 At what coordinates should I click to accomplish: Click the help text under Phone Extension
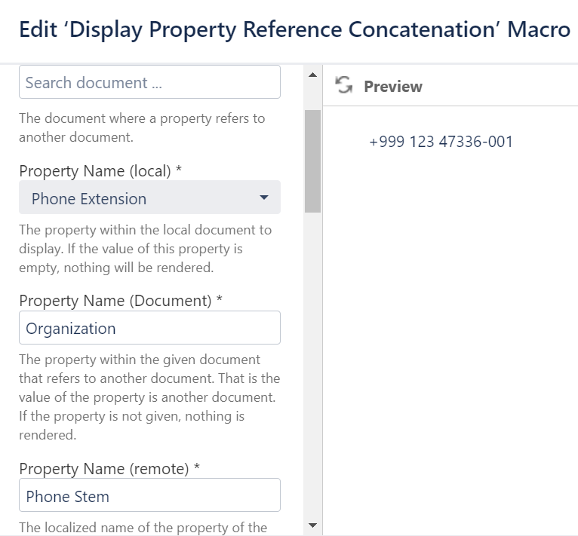(145, 247)
